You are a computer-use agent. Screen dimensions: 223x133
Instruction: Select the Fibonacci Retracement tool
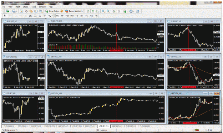tap(35, 16)
